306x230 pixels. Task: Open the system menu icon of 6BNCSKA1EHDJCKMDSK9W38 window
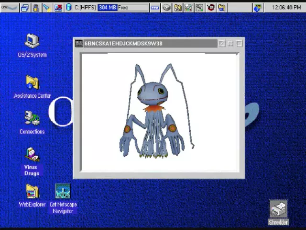click(79, 44)
